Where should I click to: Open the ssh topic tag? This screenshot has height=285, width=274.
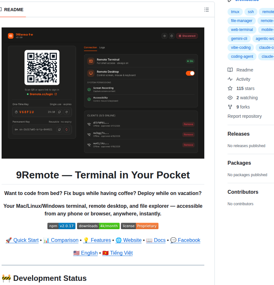point(251,12)
